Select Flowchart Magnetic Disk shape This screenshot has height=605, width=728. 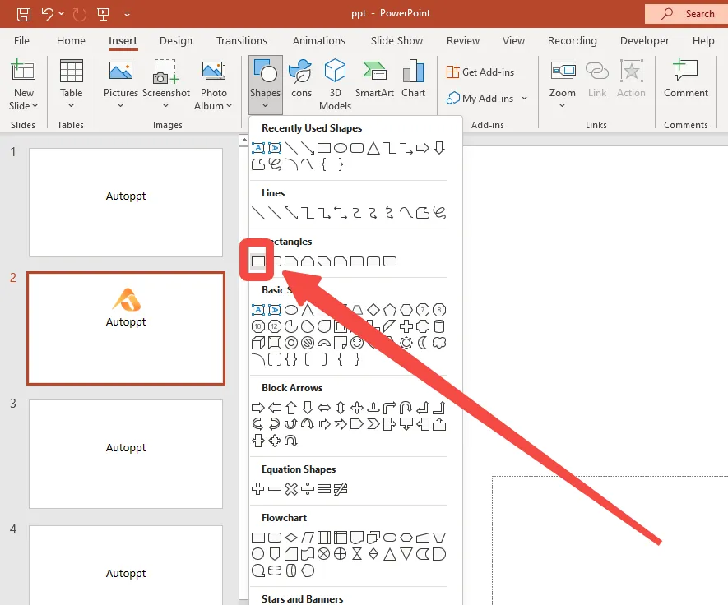(275, 570)
